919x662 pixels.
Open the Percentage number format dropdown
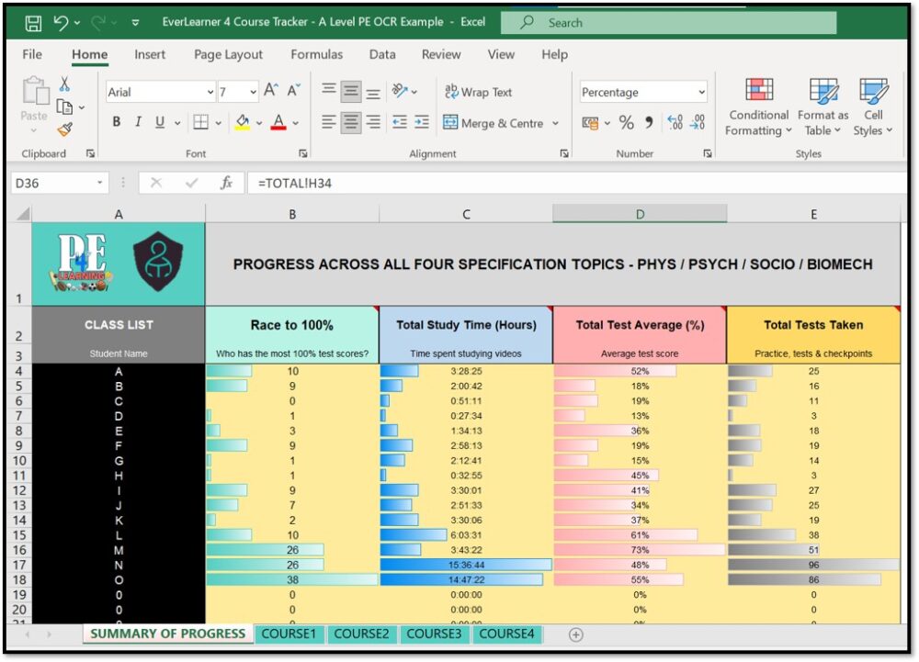point(702,92)
